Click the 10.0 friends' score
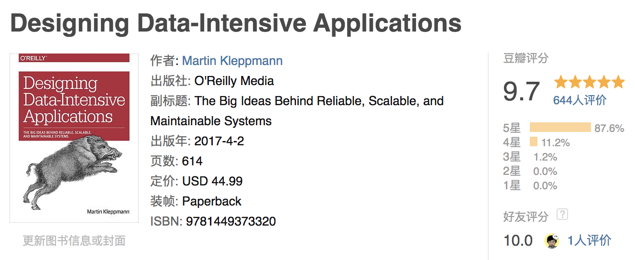This screenshot has width=635, height=260. [x=518, y=240]
